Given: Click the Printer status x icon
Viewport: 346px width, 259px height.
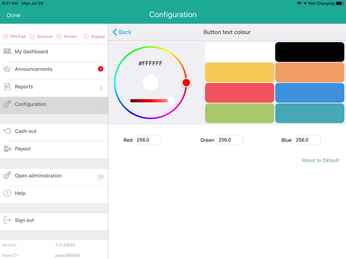Looking at the screenshot, I should click(59, 36).
